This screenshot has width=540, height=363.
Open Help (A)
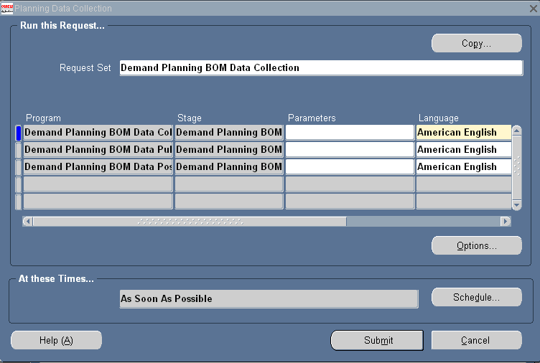[56, 341]
